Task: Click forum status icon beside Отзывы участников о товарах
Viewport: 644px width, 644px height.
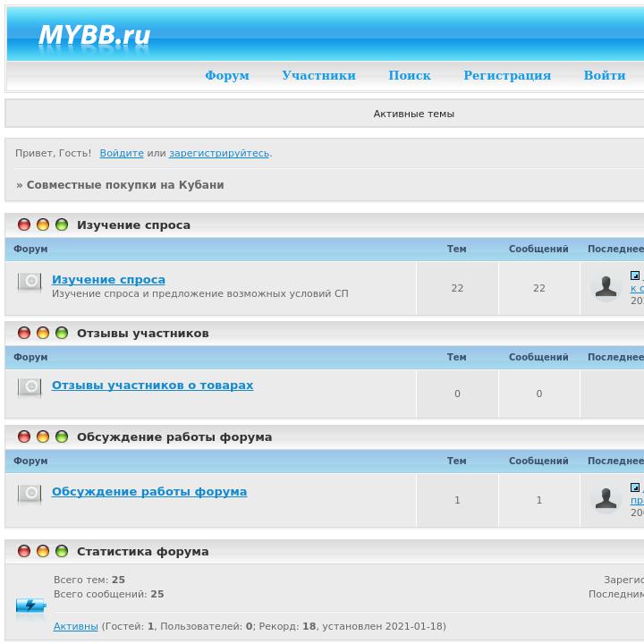Action: pos(30,387)
